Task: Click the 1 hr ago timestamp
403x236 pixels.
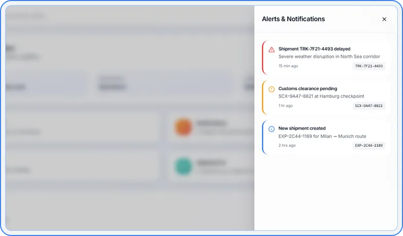Action: 285,106
